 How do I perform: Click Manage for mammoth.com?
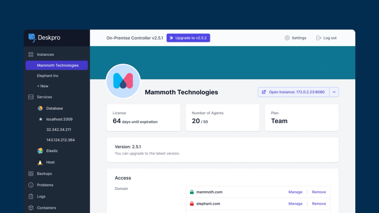(x=295, y=192)
